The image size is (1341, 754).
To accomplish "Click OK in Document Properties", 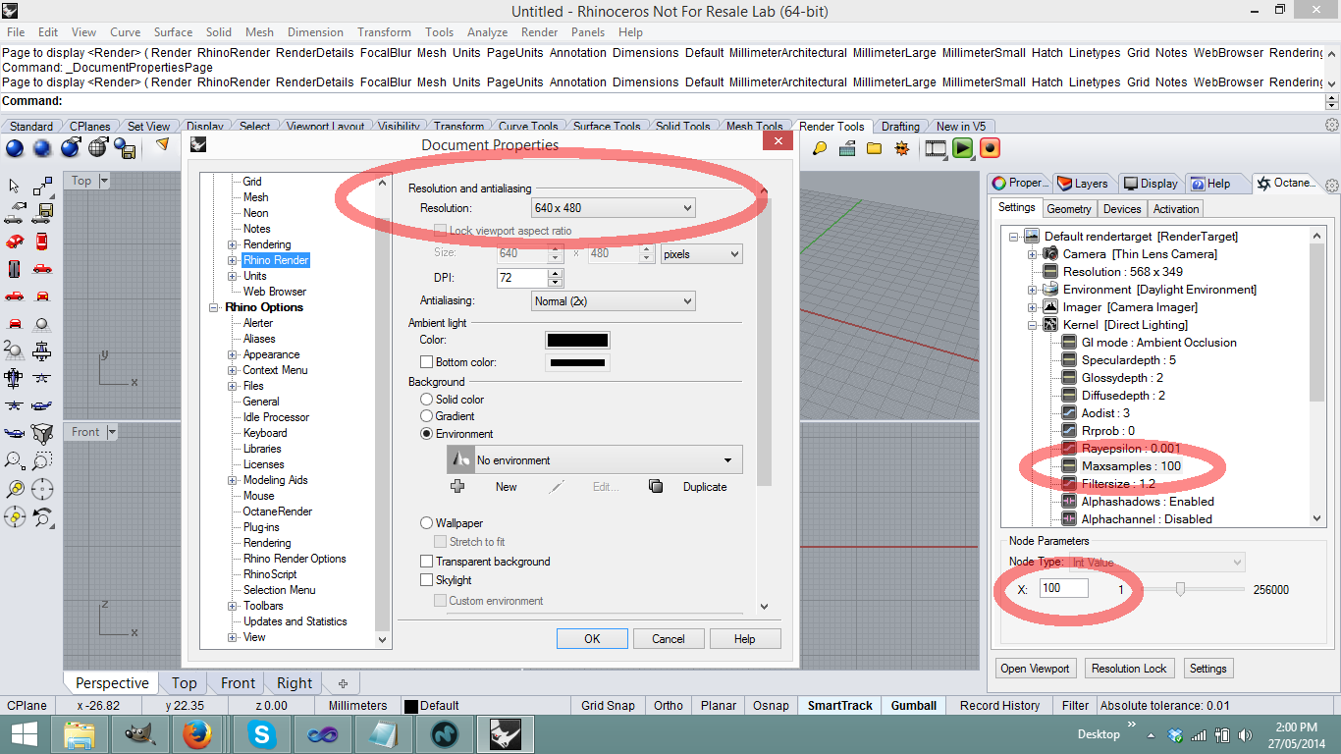I will click(592, 638).
